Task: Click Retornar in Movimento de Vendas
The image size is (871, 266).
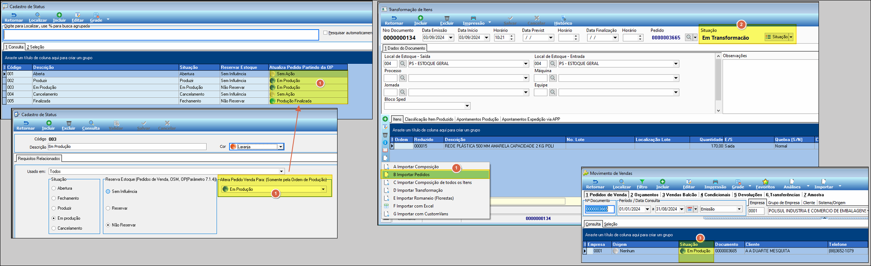Action: click(595, 184)
